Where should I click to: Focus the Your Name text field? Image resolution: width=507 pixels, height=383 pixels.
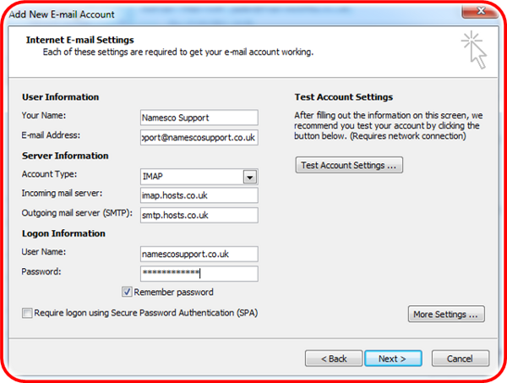click(x=199, y=118)
